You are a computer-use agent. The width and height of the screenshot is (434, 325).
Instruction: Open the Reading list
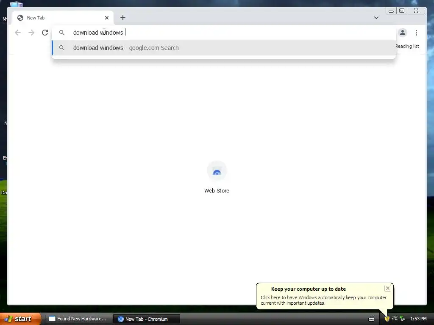(x=407, y=46)
